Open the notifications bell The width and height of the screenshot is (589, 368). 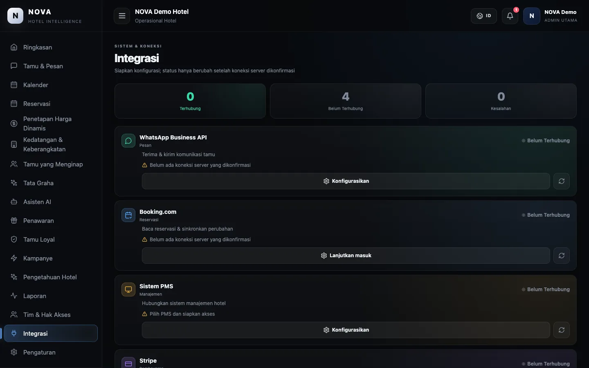click(x=510, y=16)
